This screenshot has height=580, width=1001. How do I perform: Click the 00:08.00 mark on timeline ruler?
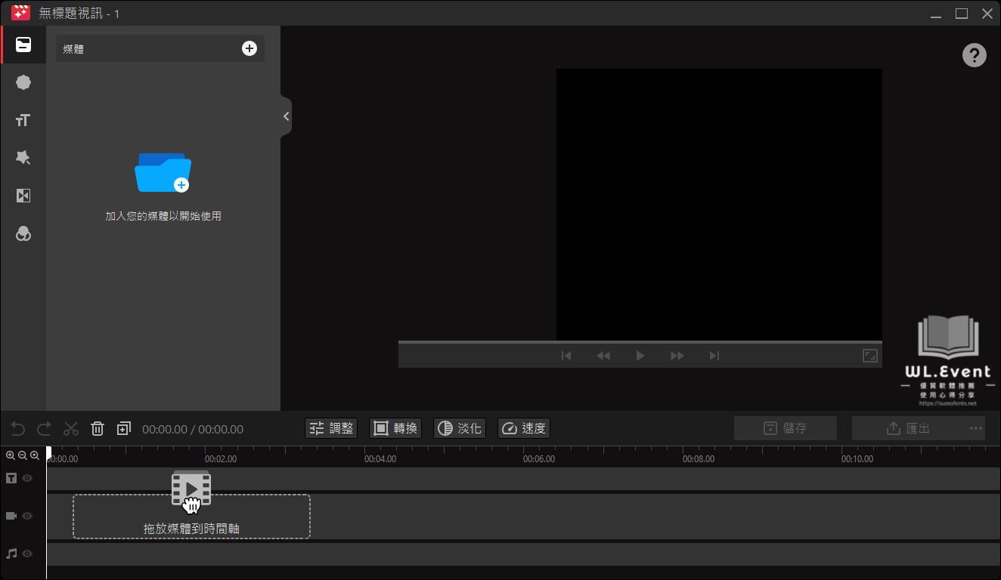pos(699,458)
